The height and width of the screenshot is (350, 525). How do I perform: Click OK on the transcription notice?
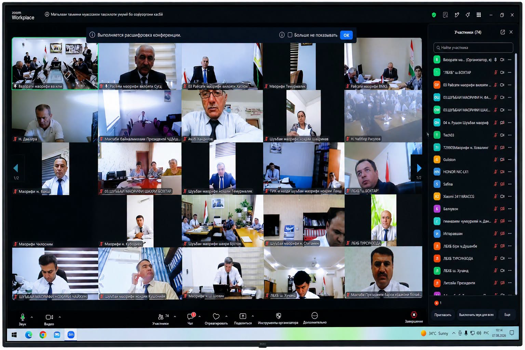coord(346,35)
